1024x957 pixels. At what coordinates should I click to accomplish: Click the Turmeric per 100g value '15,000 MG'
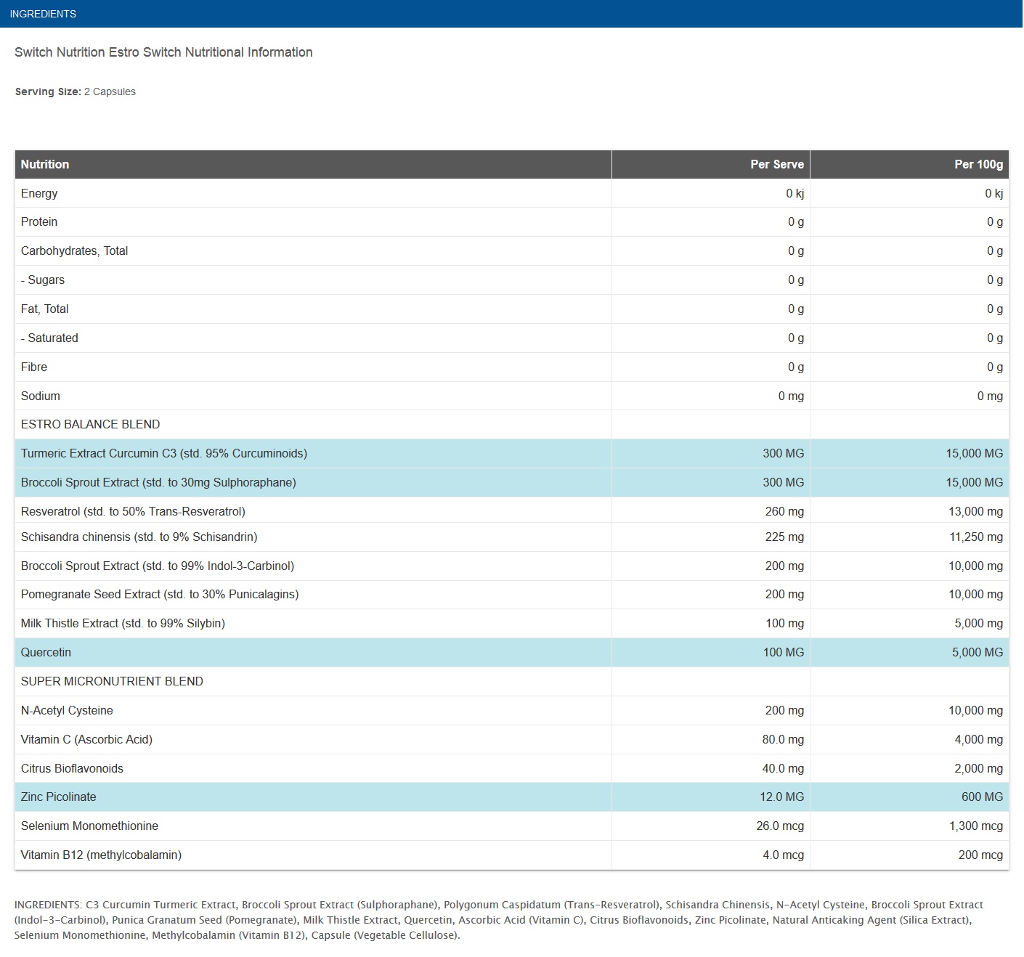pyautogui.click(x=974, y=454)
